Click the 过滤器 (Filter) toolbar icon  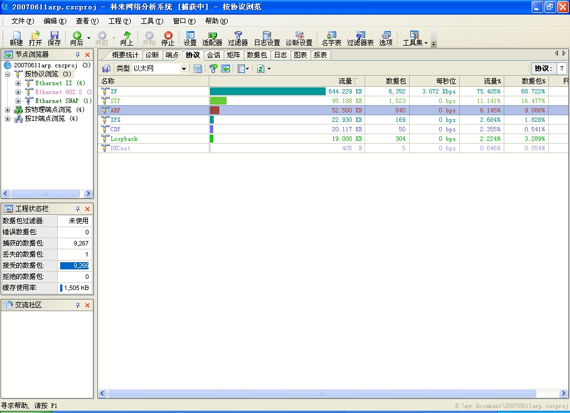238,38
